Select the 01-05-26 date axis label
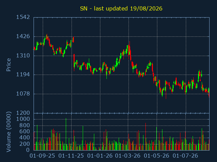Screen dimensions: 217x162 tap(157, 156)
